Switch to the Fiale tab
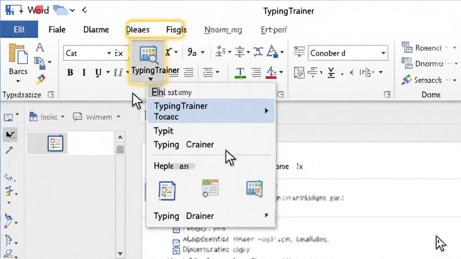The image size is (461, 259). 57,30
